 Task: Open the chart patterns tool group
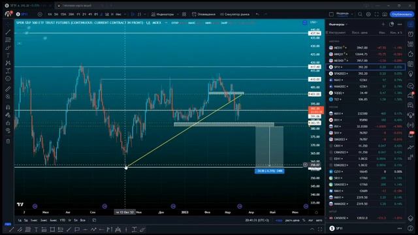(8, 63)
